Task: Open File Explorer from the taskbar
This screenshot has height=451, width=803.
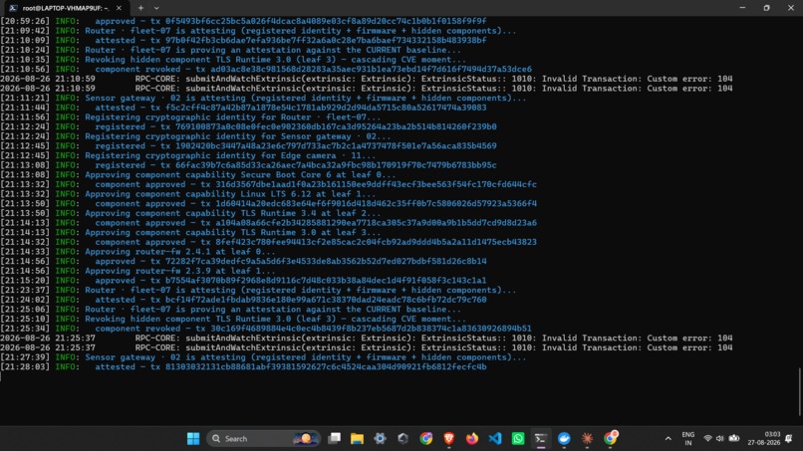Action: tap(357, 439)
